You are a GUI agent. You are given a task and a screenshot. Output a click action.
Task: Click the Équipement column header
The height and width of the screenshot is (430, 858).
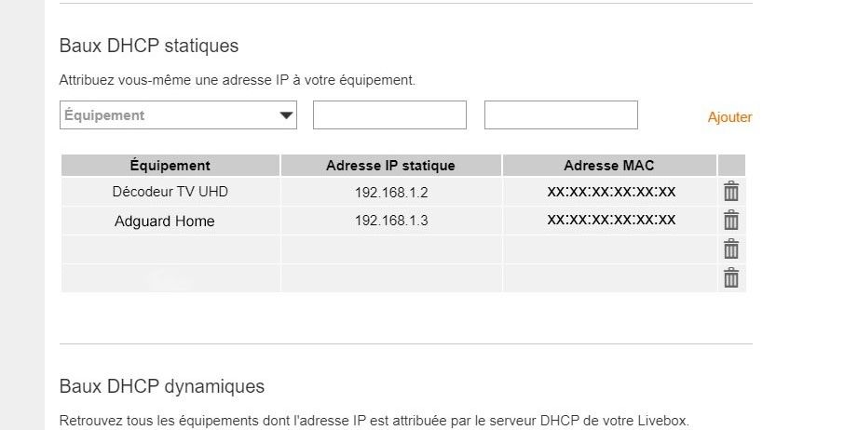click(170, 166)
